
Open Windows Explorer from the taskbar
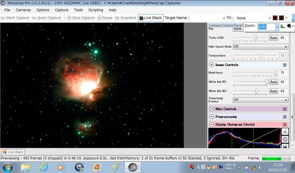[x=26, y=167]
